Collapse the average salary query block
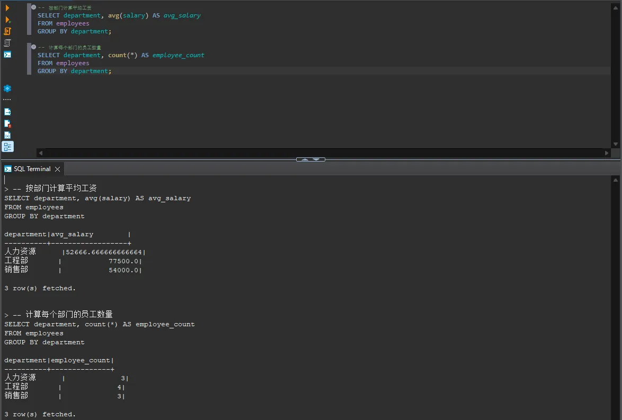Screen dimensions: 622x420 [x=34, y=7]
